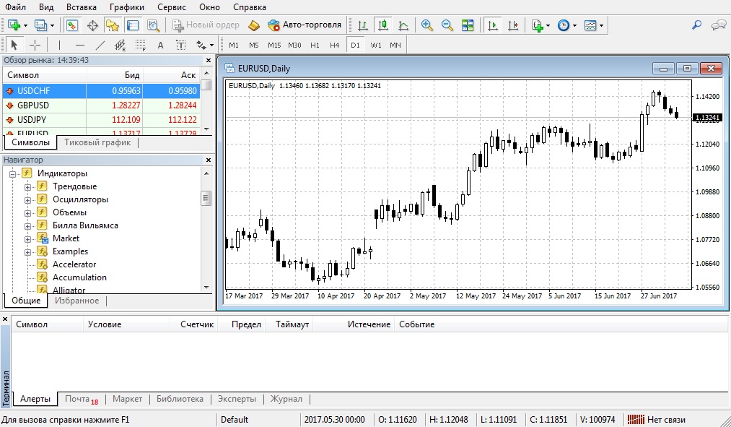Tile chart windows with the grid icon
731x427 pixels.
point(468,25)
